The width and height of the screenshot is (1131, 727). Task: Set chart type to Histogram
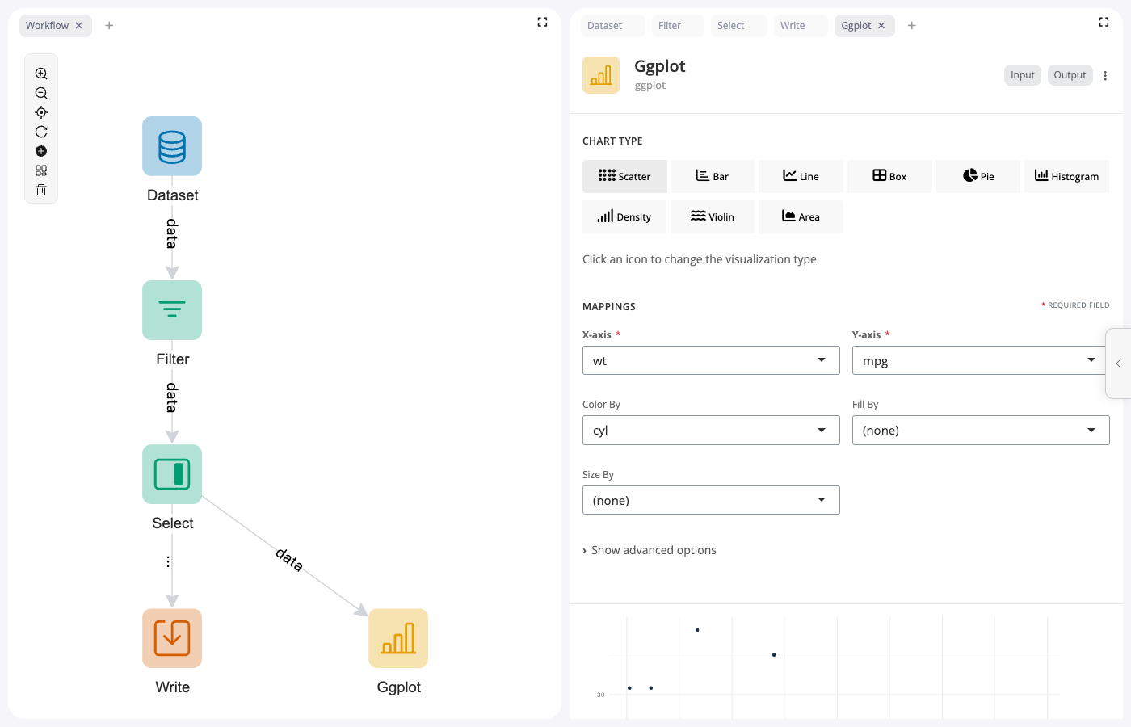pyautogui.click(x=1066, y=176)
